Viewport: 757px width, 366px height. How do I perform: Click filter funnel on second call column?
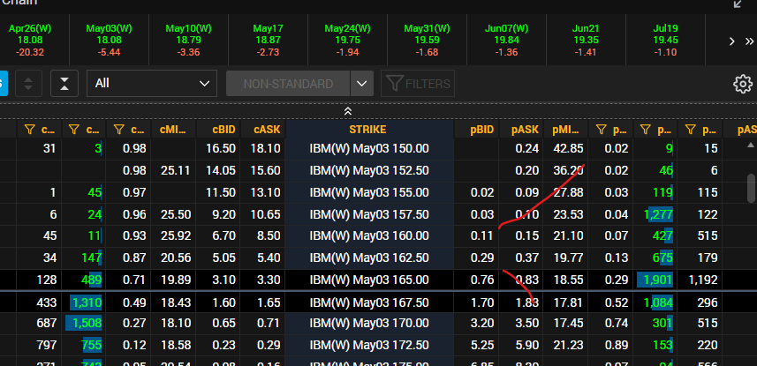coord(74,130)
